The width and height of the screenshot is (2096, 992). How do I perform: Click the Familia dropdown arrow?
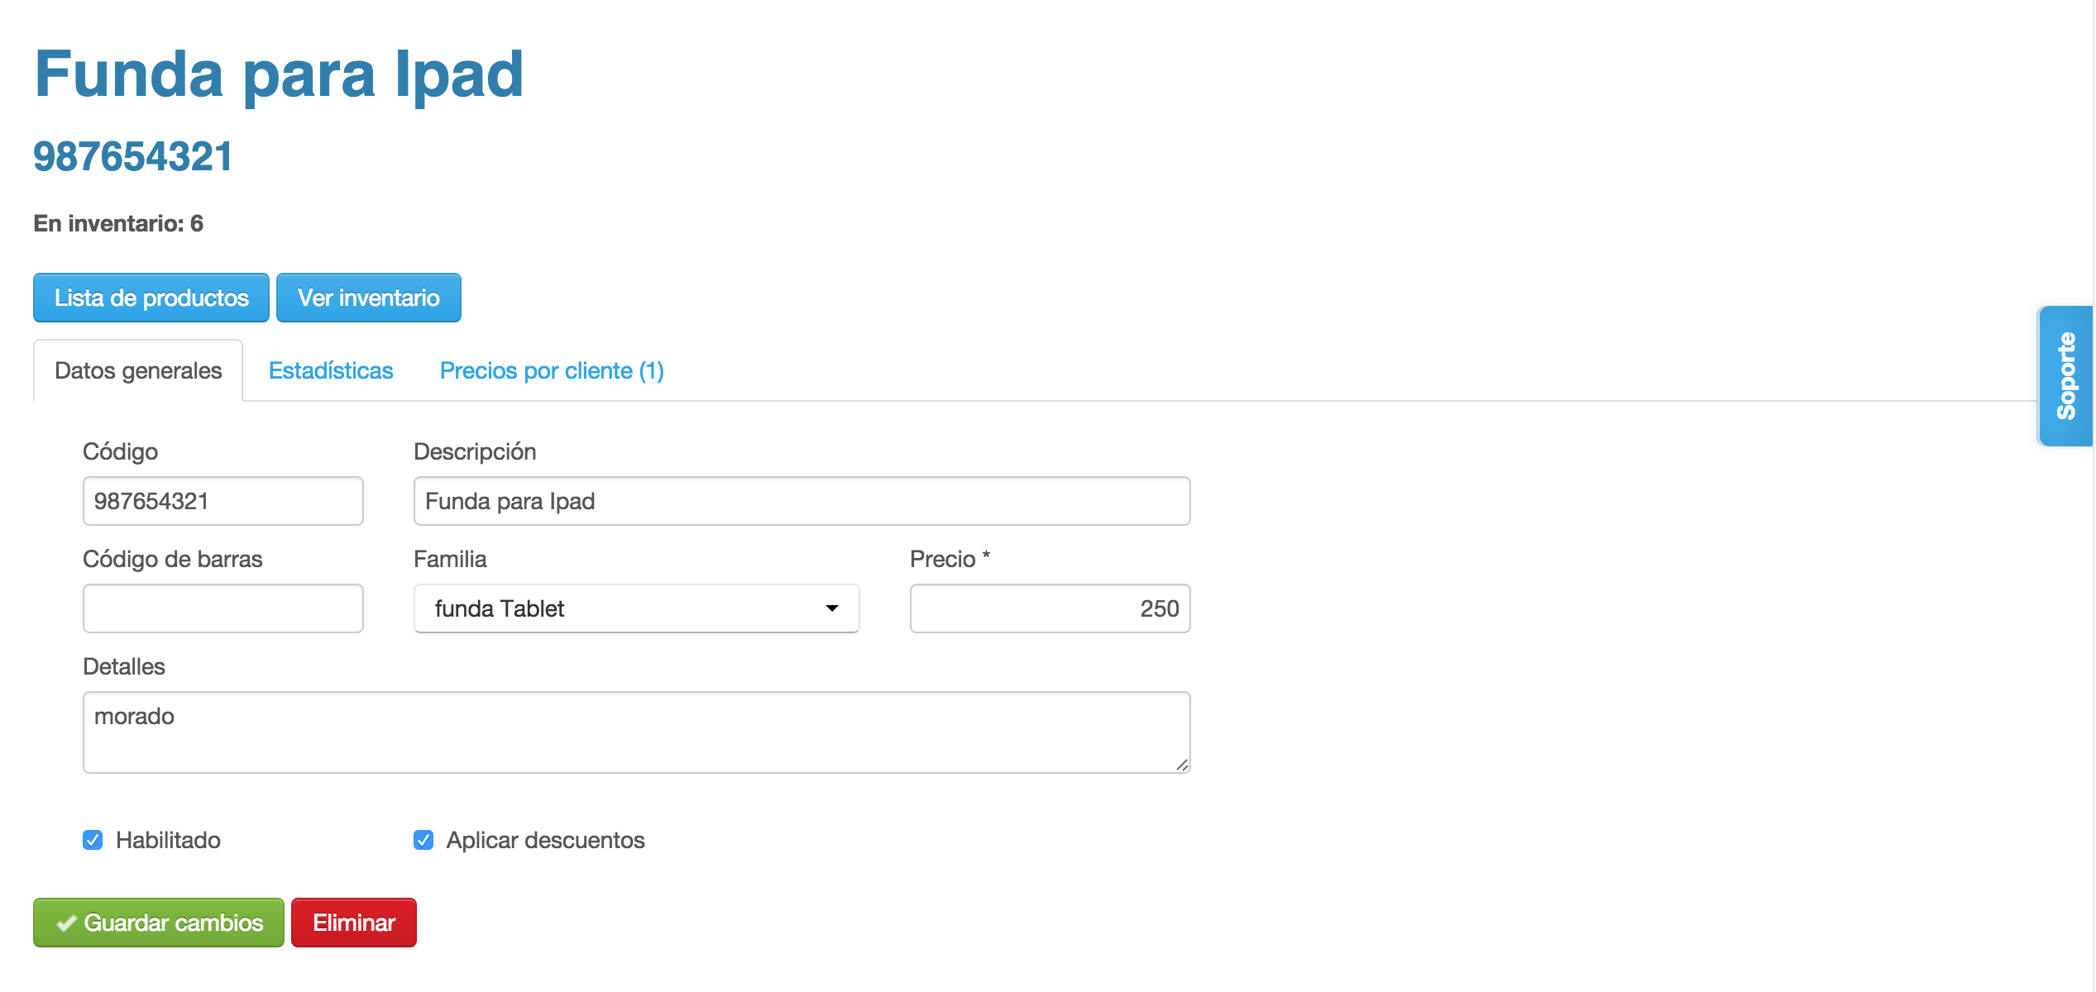831,608
